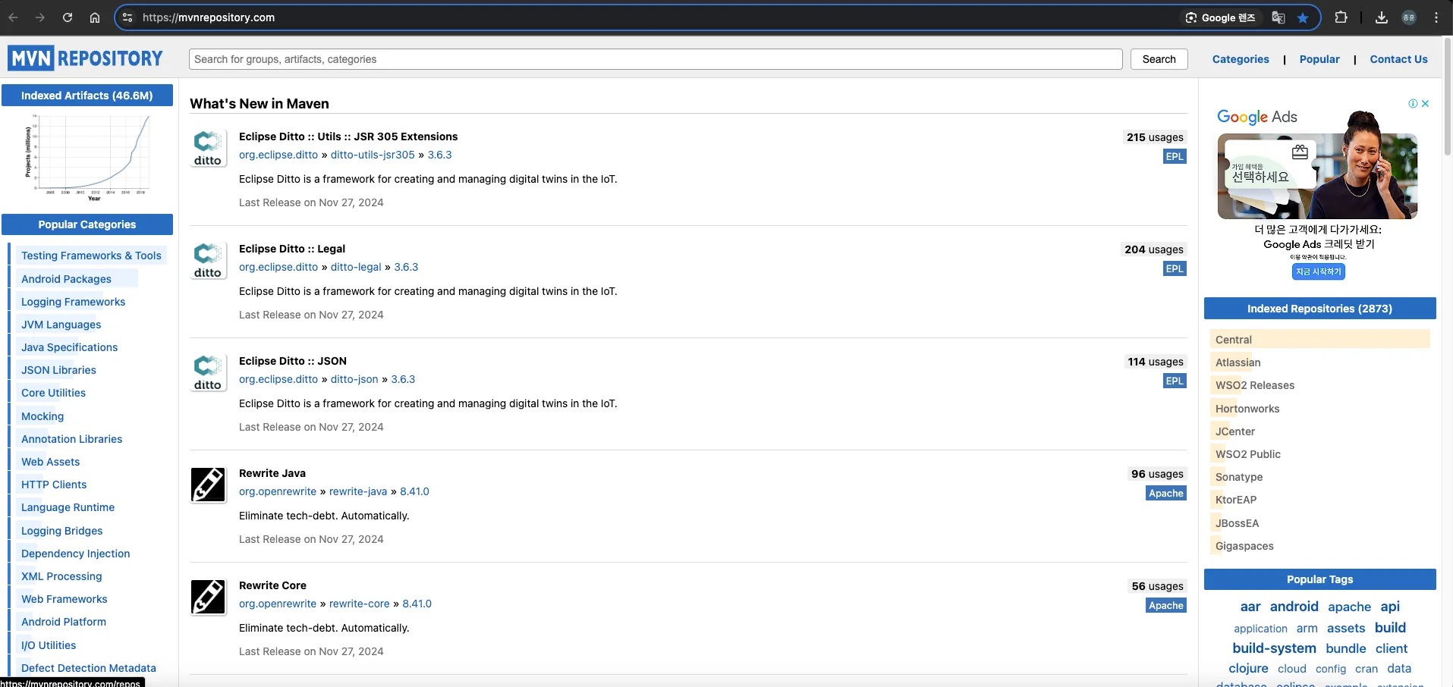Click ditto icon for JSR 305 Extensions
The height and width of the screenshot is (687, 1453).
pyautogui.click(x=208, y=149)
